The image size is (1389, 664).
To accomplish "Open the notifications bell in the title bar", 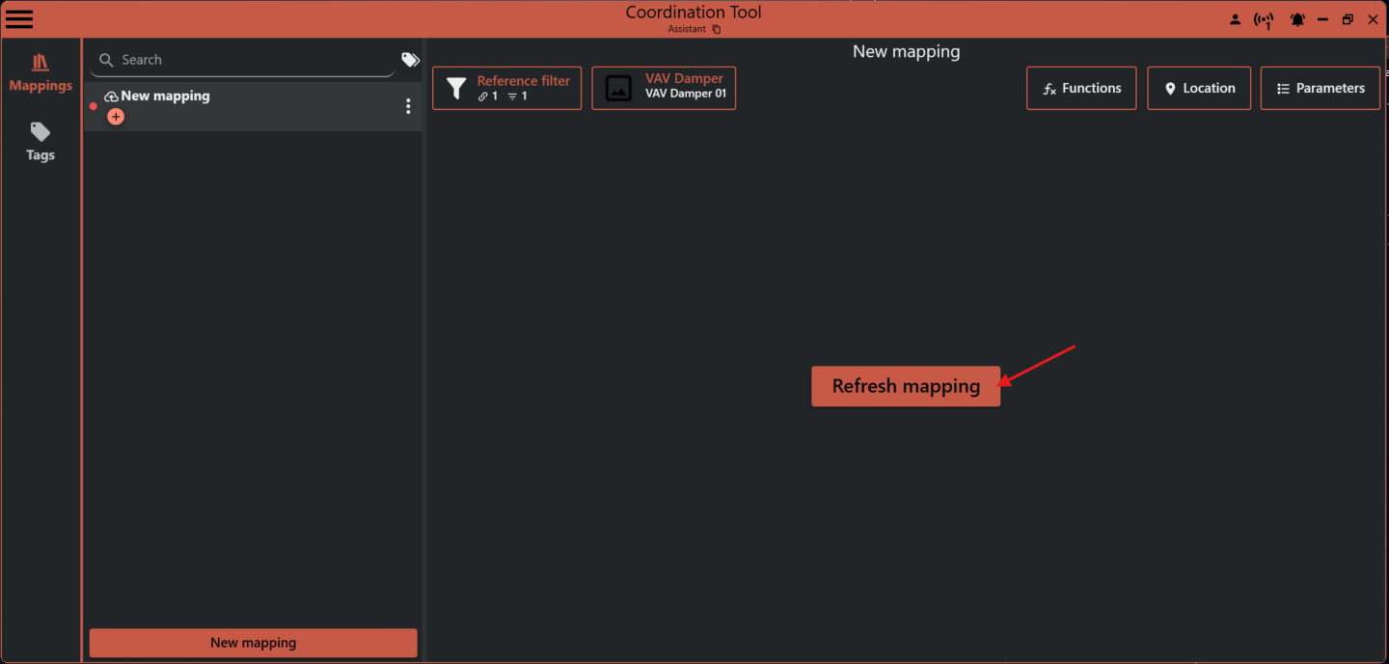I will [x=1297, y=18].
